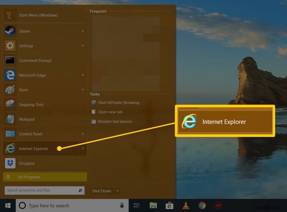Viewport: 287px width, 212px height.
Task: Click the Internet Explorer text label in list
Action: click(34, 149)
